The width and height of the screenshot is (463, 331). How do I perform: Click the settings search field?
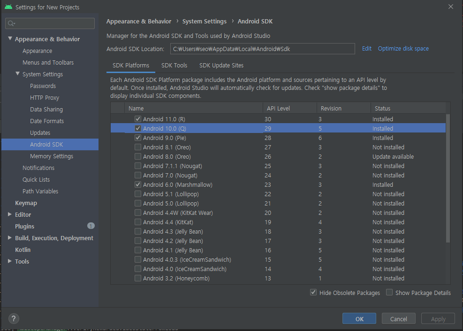click(x=50, y=23)
